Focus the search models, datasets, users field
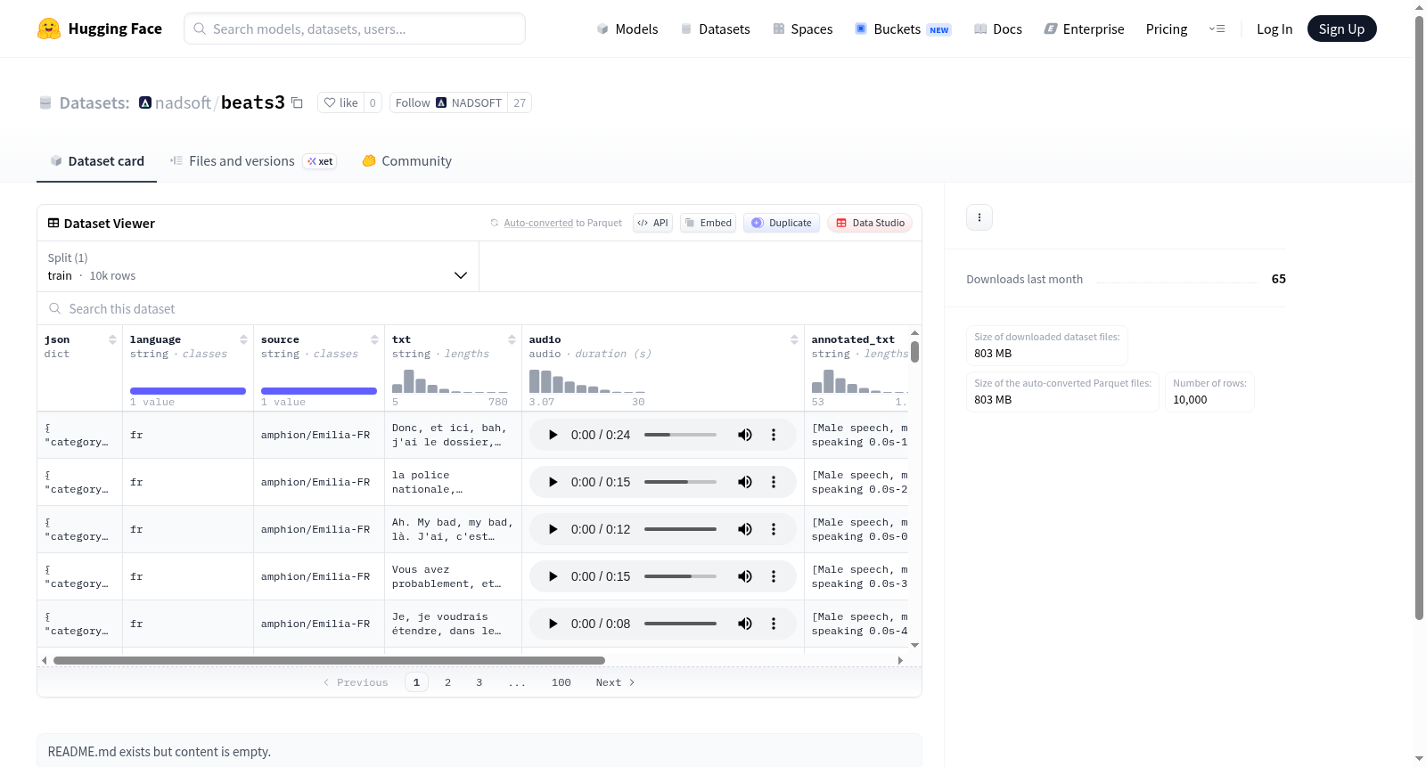The width and height of the screenshot is (1426, 767). point(355,29)
